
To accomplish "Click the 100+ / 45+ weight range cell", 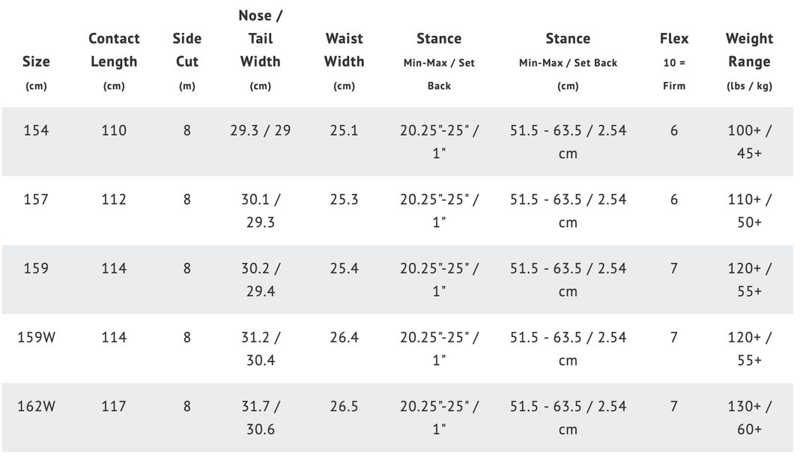I will click(x=749, y=142).
